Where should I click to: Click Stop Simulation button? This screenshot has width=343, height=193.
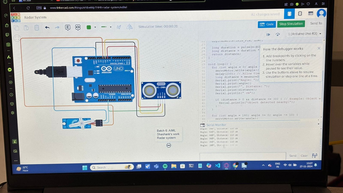(x=291, y=24)
